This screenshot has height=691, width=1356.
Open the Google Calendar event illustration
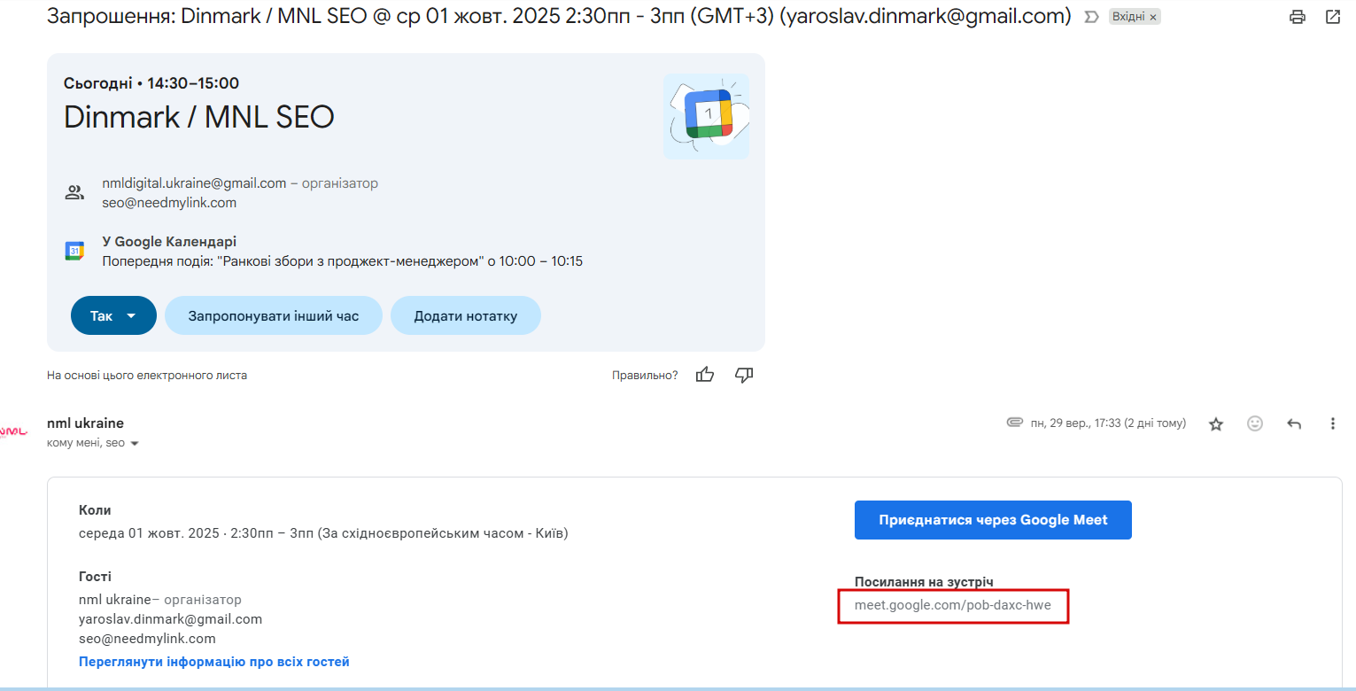[706, 117]
